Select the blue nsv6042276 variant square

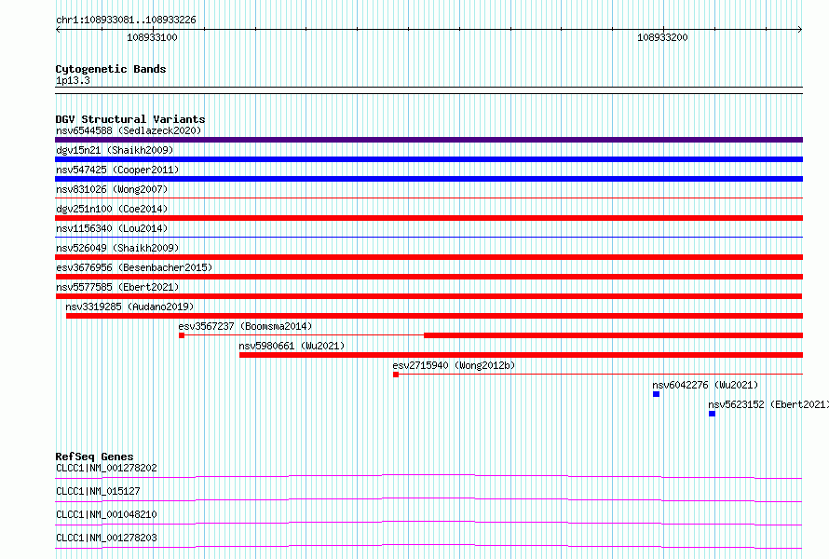[x=656, y=394]
